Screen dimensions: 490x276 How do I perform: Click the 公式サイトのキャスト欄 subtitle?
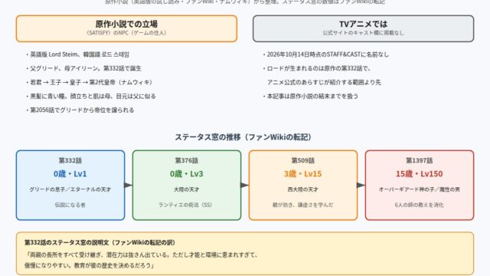coord(363,33)
